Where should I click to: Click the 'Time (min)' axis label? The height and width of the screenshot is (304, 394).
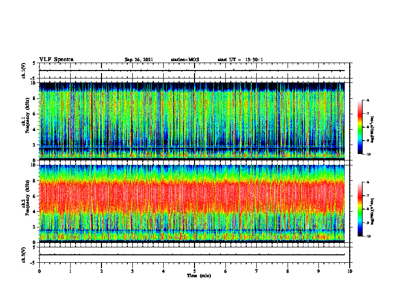[199, 276]
